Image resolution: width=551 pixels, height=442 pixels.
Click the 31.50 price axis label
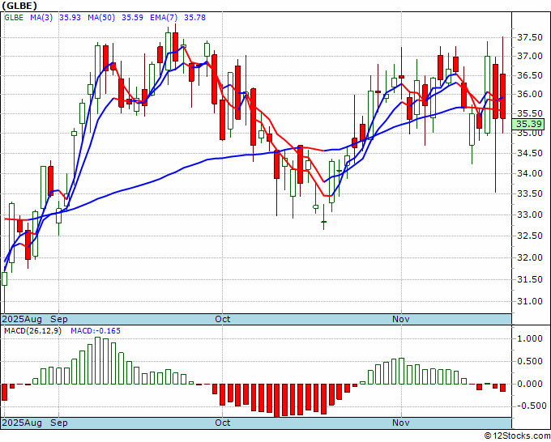click(x=530, y=279)
